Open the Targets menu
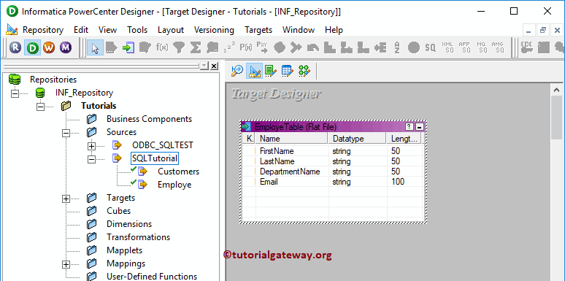Image resolution: width=565 pixels, height=281 pixels. tap(258, 30)
